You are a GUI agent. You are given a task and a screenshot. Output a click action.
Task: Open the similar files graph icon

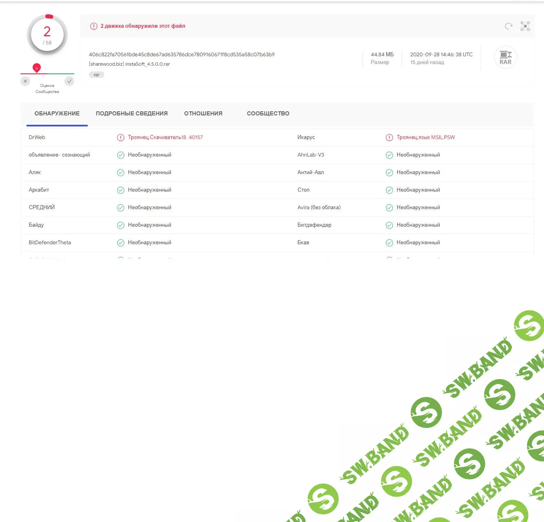pos(525,26)
